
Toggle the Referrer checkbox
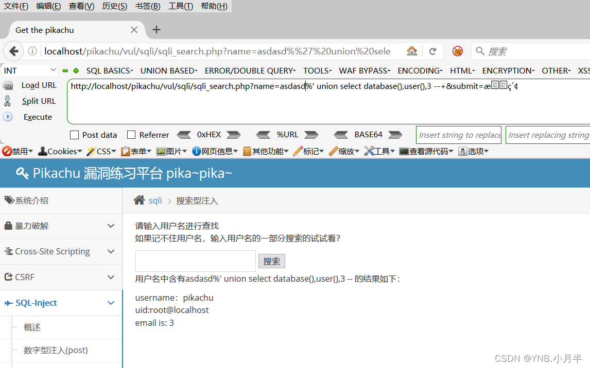pos(131,135)
